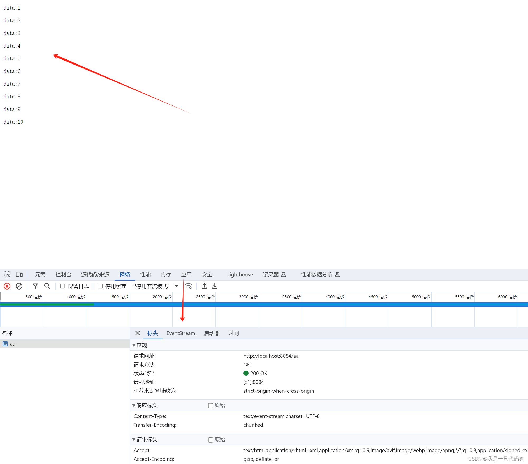Open the network conditions wifi icon
Viewport: 528px width, 464px height.
click(188, 286)
